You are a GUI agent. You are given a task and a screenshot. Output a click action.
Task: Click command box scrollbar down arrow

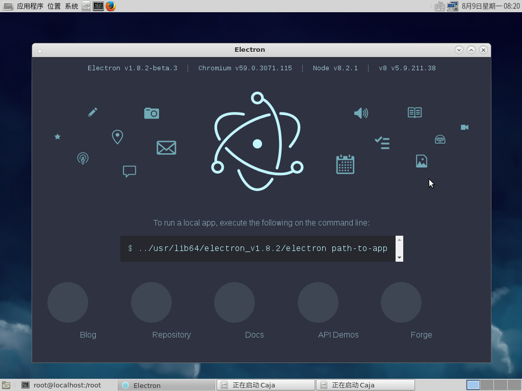(x=399, y=258)
